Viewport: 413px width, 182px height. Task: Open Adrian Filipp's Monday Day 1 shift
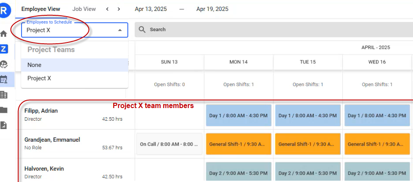pyautogui.click(x=238, y=115)
